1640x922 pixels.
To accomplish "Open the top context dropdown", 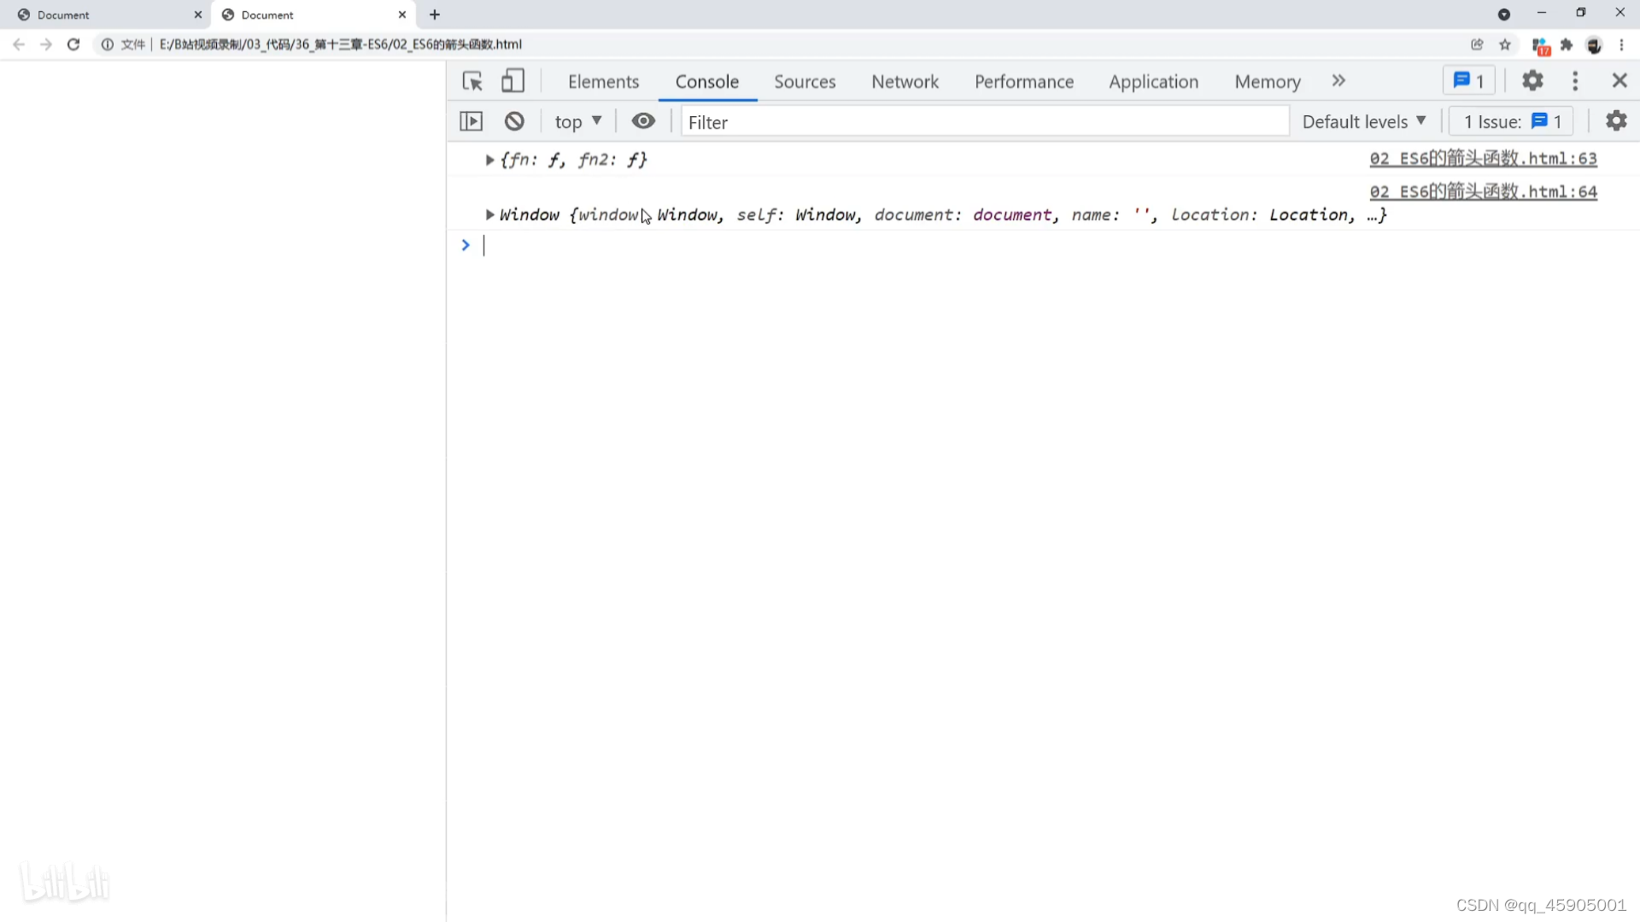I will tap(578, 121).
